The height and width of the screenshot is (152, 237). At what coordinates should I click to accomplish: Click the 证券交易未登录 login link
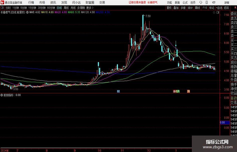[137, 2]
